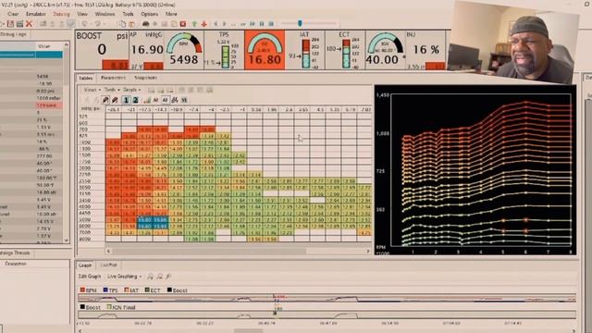This screenshot has height=333, width=592.
Task: Click the green up arrow icon
Action: click(x=194, y=24)
